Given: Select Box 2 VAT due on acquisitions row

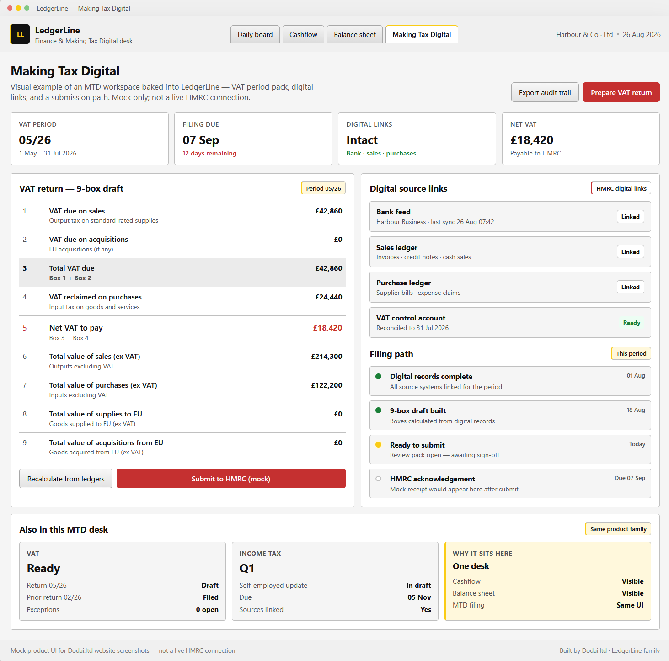Looking at the screenshot, I should 182,244.
